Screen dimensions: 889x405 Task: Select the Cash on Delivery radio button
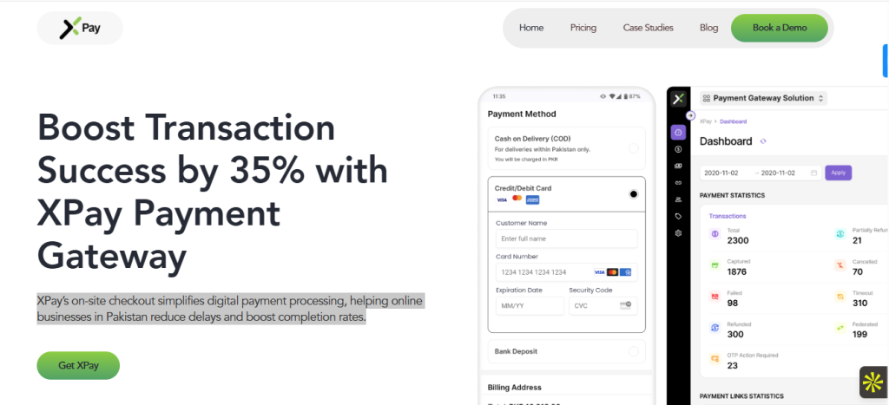633,148
